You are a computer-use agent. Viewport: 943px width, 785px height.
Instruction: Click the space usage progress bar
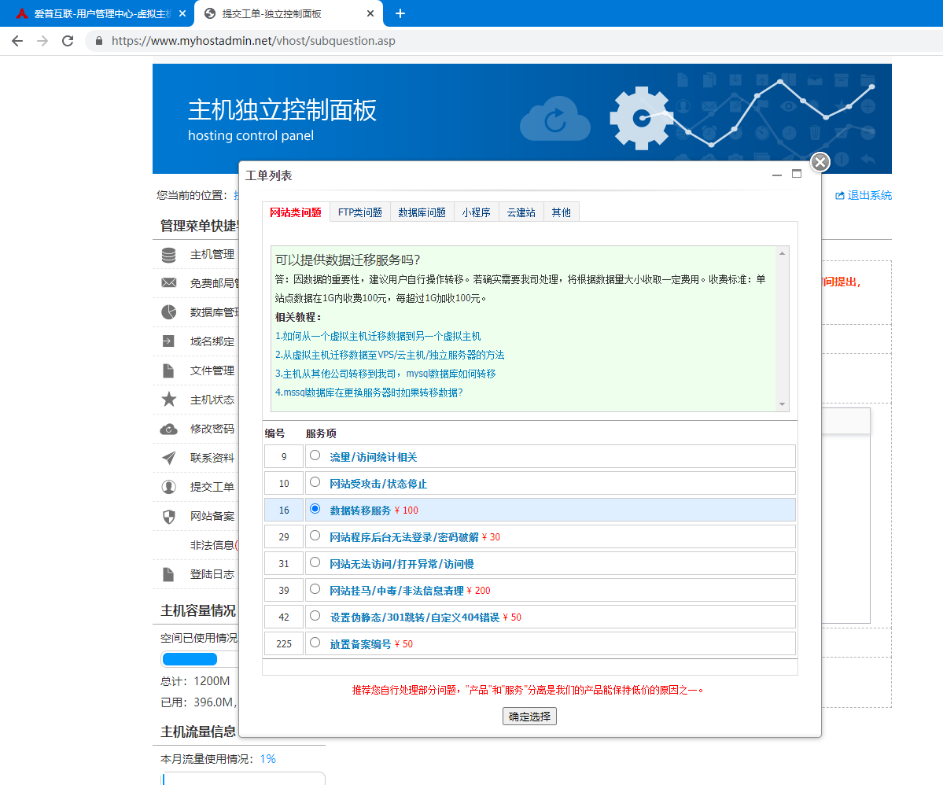tap(189, 658)
